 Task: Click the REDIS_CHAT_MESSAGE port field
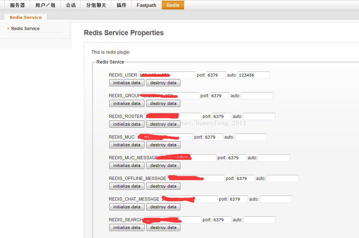[x=238, y=199]
